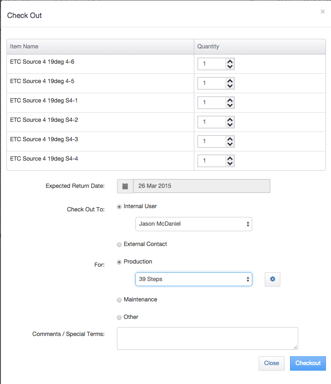Click the gear icon beside production dropdown
Viewport: 331px width, 384px height.
point(273,279)
